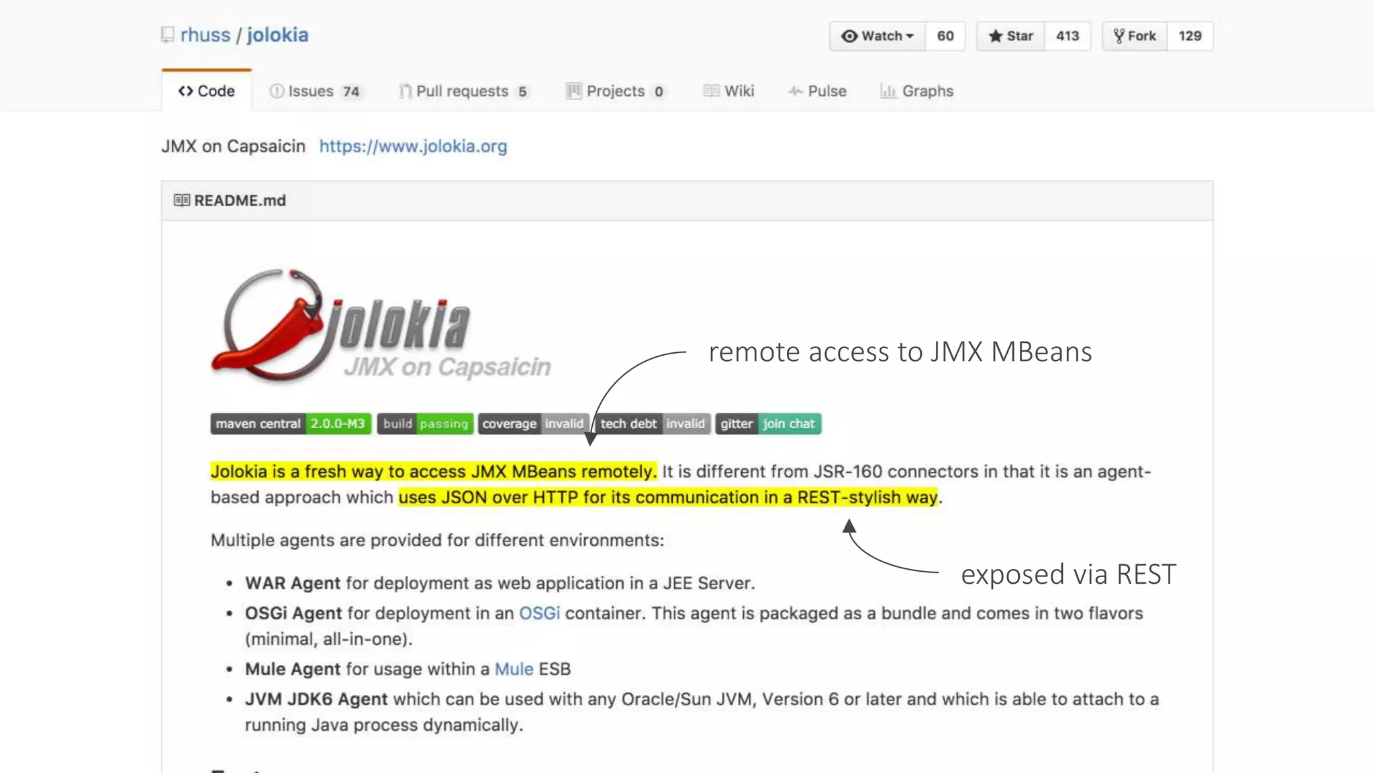Open the Watch dropdown menu
Image resolution: width=1375 pixels, height=773 pixels.
(x=878, y=36)
